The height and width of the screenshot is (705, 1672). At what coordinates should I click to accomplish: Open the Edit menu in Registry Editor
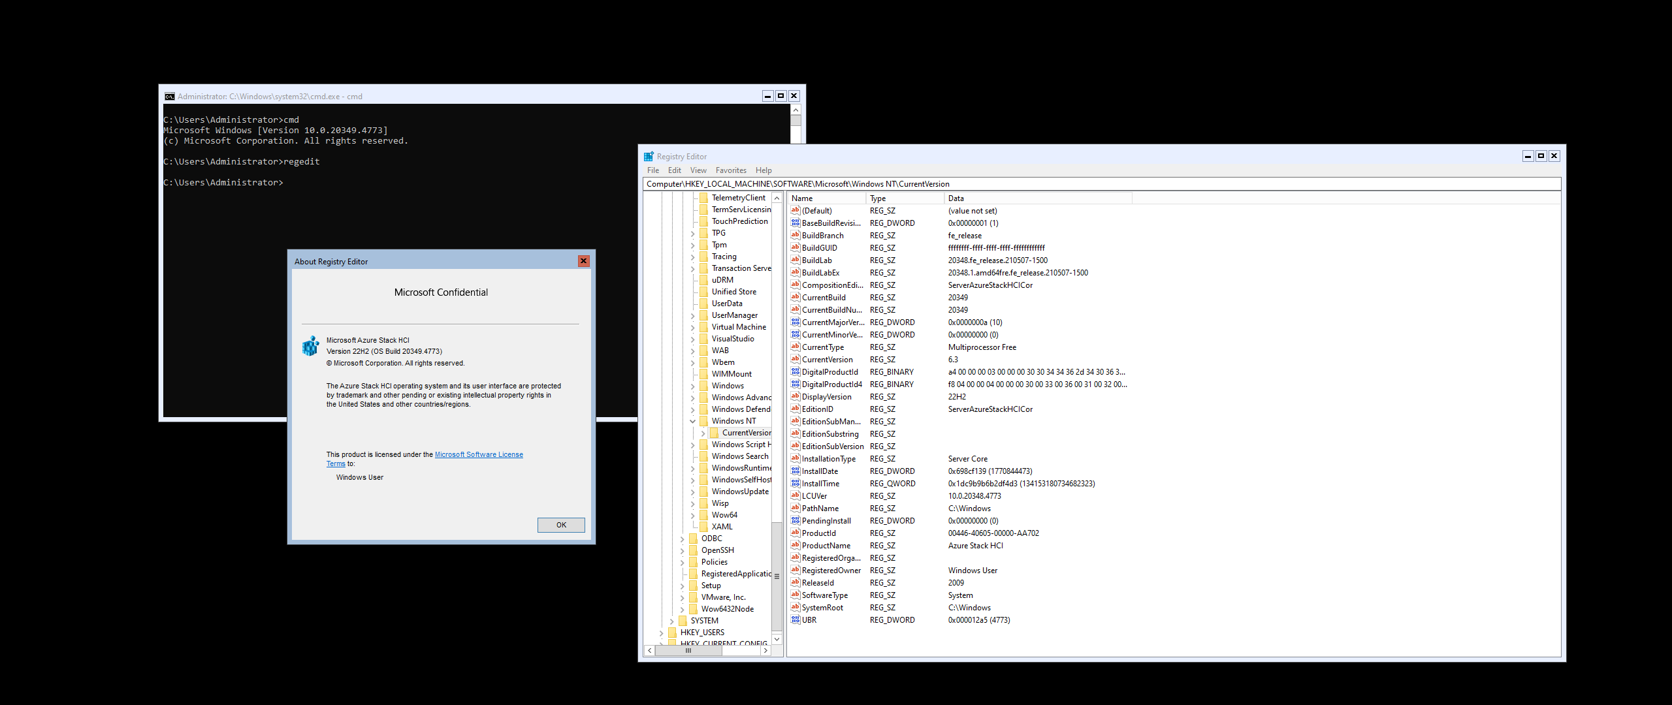point(674,170)
